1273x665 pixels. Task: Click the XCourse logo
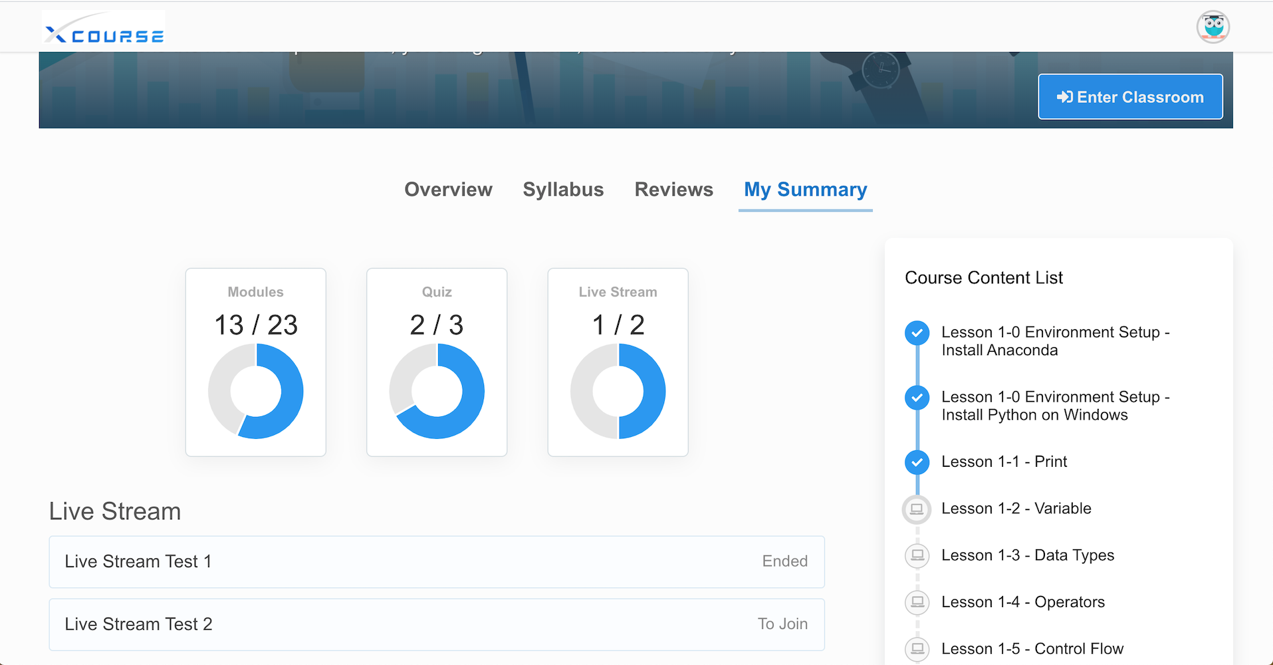(x=104, y=28)
